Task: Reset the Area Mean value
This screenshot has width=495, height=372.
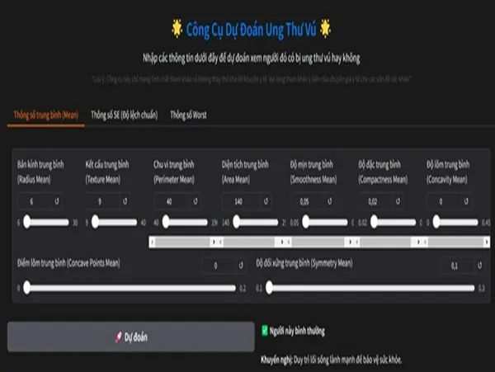Action: click(266, 201)
